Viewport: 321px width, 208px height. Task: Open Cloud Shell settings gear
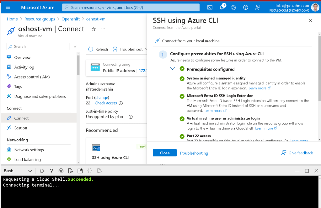coord(61,171)
